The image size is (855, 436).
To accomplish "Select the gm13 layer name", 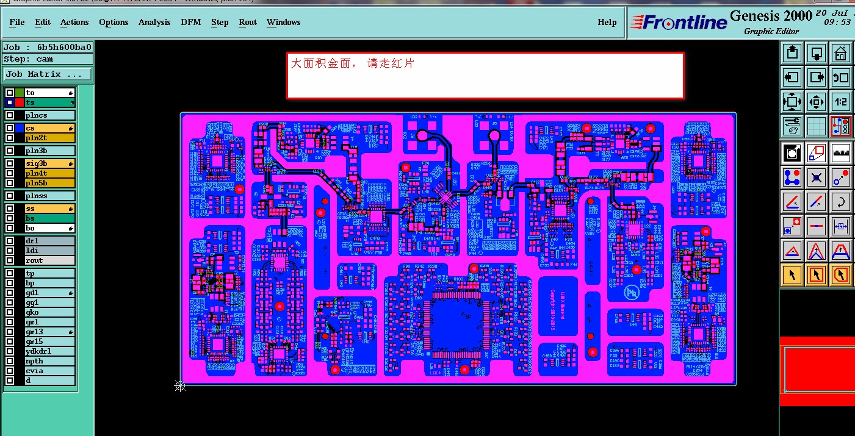I will (x=50, y=332).
